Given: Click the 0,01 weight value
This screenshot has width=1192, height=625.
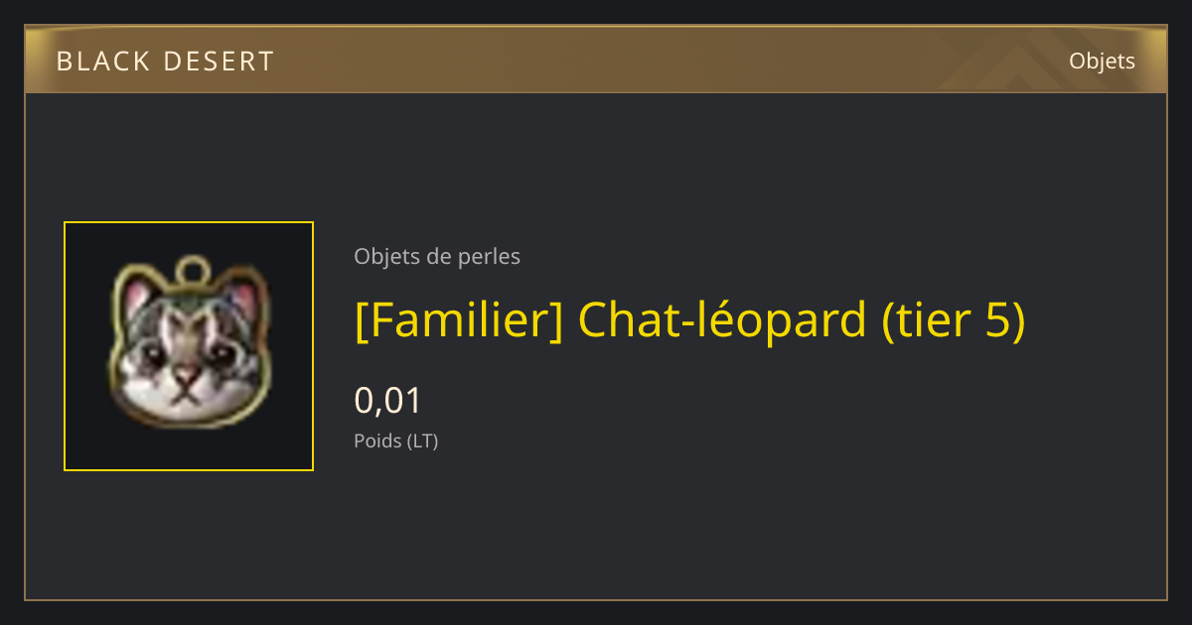Looking at the screenshot, I should coord(388,401).
